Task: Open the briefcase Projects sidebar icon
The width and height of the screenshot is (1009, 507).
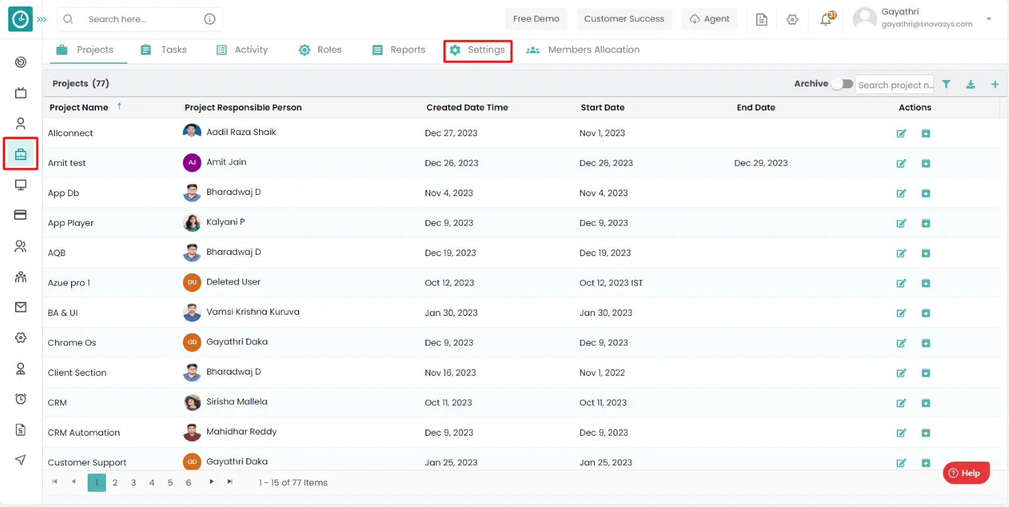Action: pos(21,154)
